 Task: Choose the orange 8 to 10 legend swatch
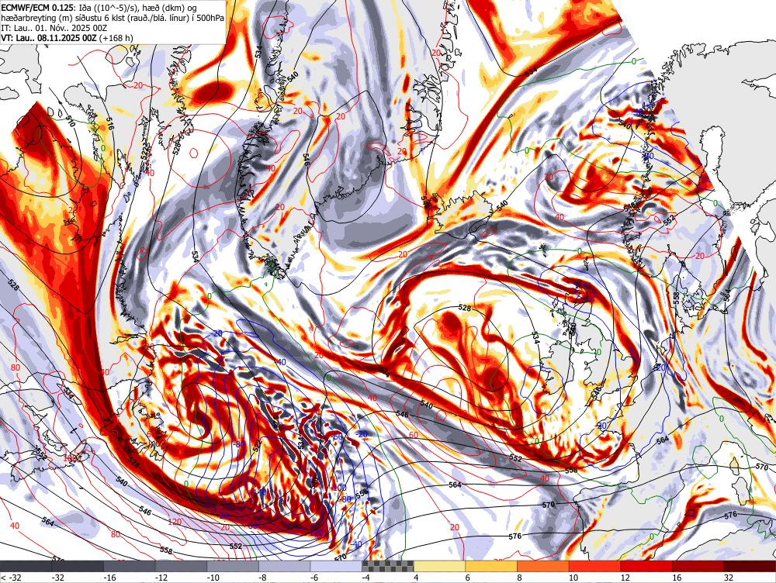543,566
